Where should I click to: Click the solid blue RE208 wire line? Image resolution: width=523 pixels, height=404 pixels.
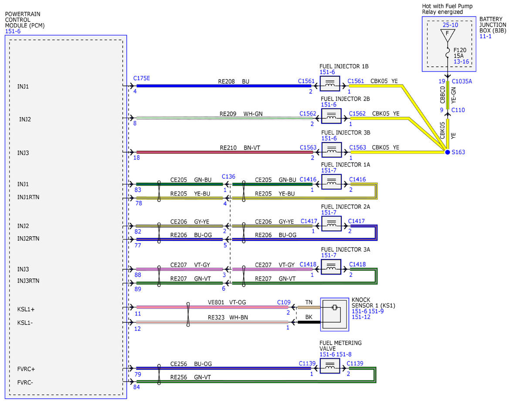click(x=224, y=86)
